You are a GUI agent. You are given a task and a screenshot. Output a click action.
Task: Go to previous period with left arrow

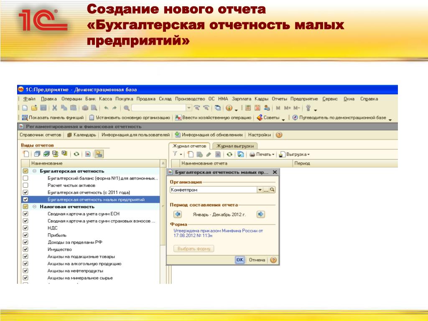pos(178,214)
